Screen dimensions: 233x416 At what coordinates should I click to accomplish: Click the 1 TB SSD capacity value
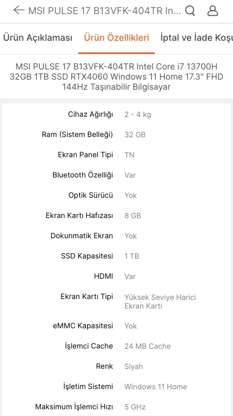132,256
